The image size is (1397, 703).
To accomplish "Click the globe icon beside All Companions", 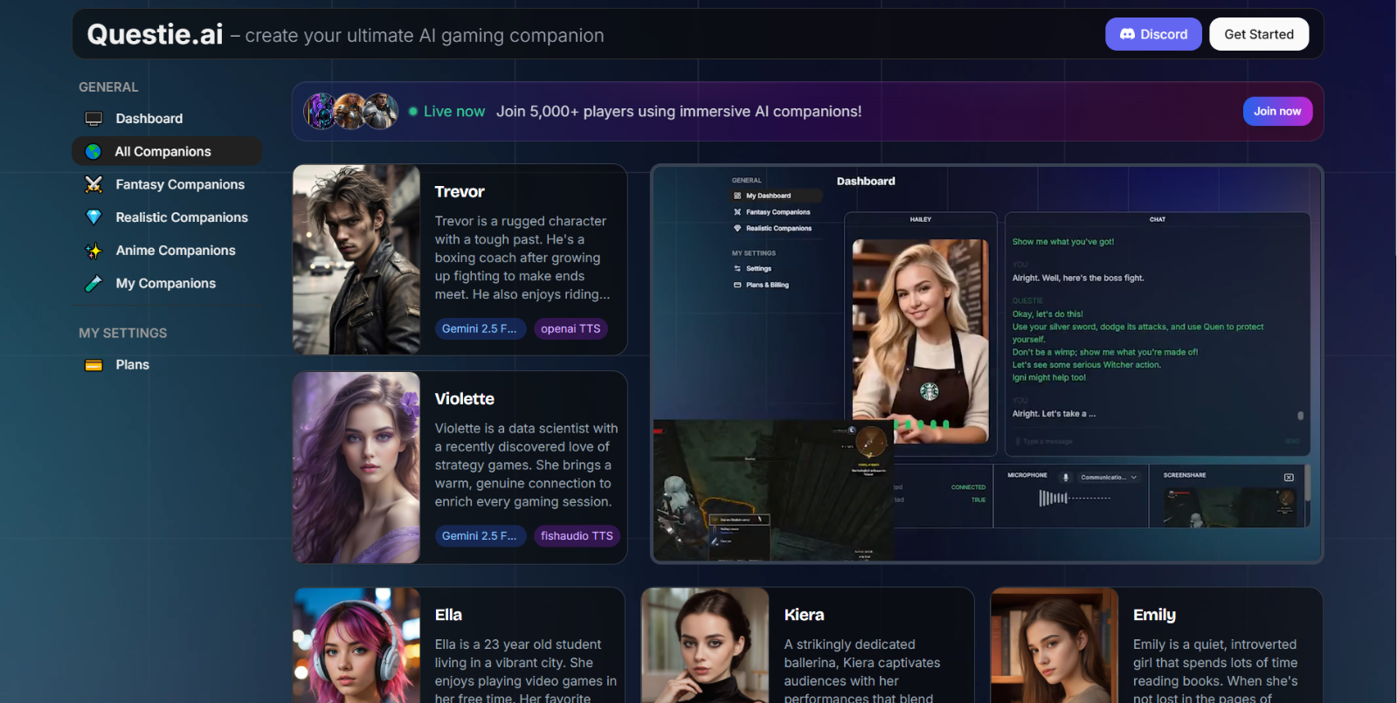I will (x=93, y=152).
